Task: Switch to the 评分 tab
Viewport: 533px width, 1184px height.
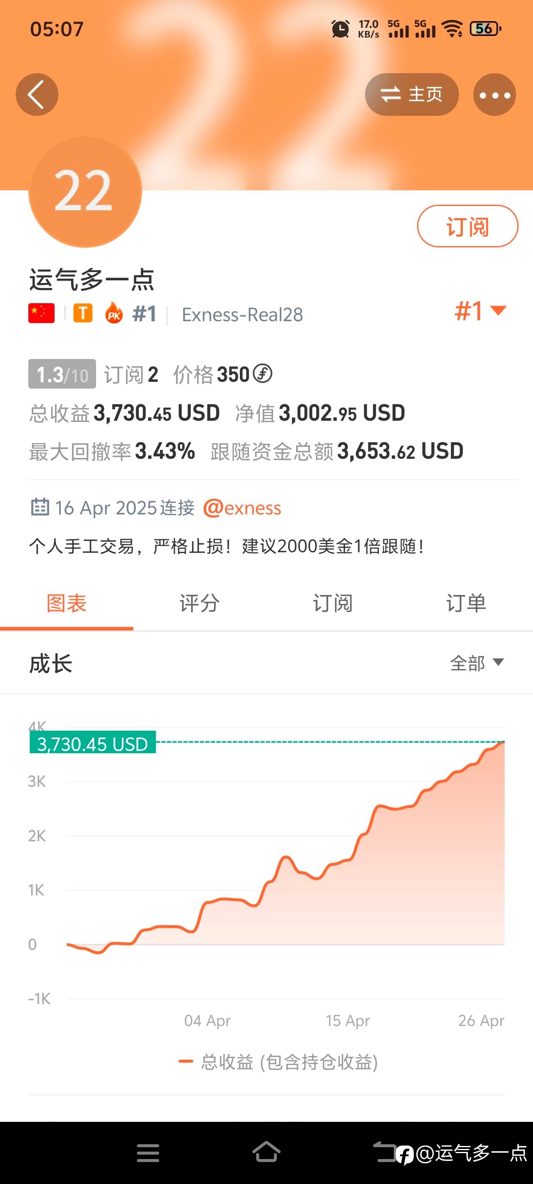Action: click(x=200, y=603)
